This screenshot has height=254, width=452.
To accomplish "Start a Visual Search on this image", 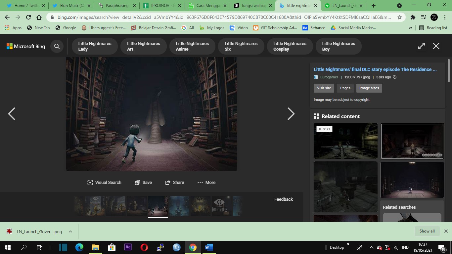I will tap(104, 182).
